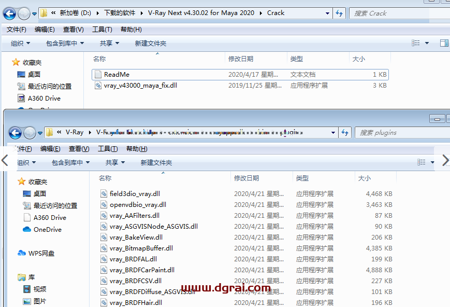
Task: Select the field3dio_vray.dll file
Action: 130,194
